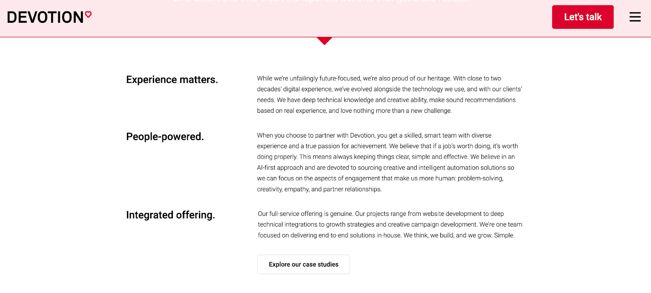Open the hamburger menu icon
This screenshot has width=651, height=293.
[x=635, y=17]
